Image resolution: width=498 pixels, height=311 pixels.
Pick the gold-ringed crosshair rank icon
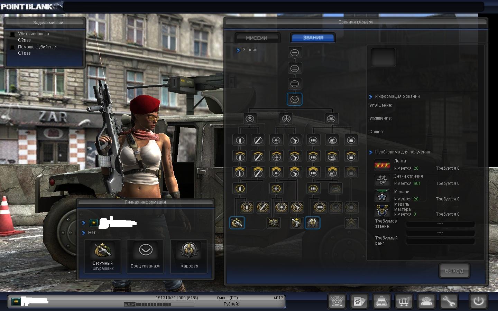(x=276, y=189)
